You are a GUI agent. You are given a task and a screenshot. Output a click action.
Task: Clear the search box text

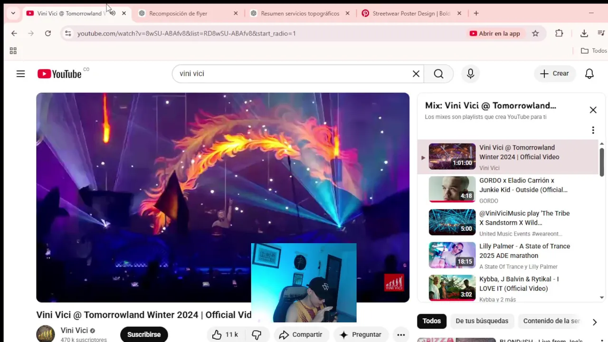[416, 74]
